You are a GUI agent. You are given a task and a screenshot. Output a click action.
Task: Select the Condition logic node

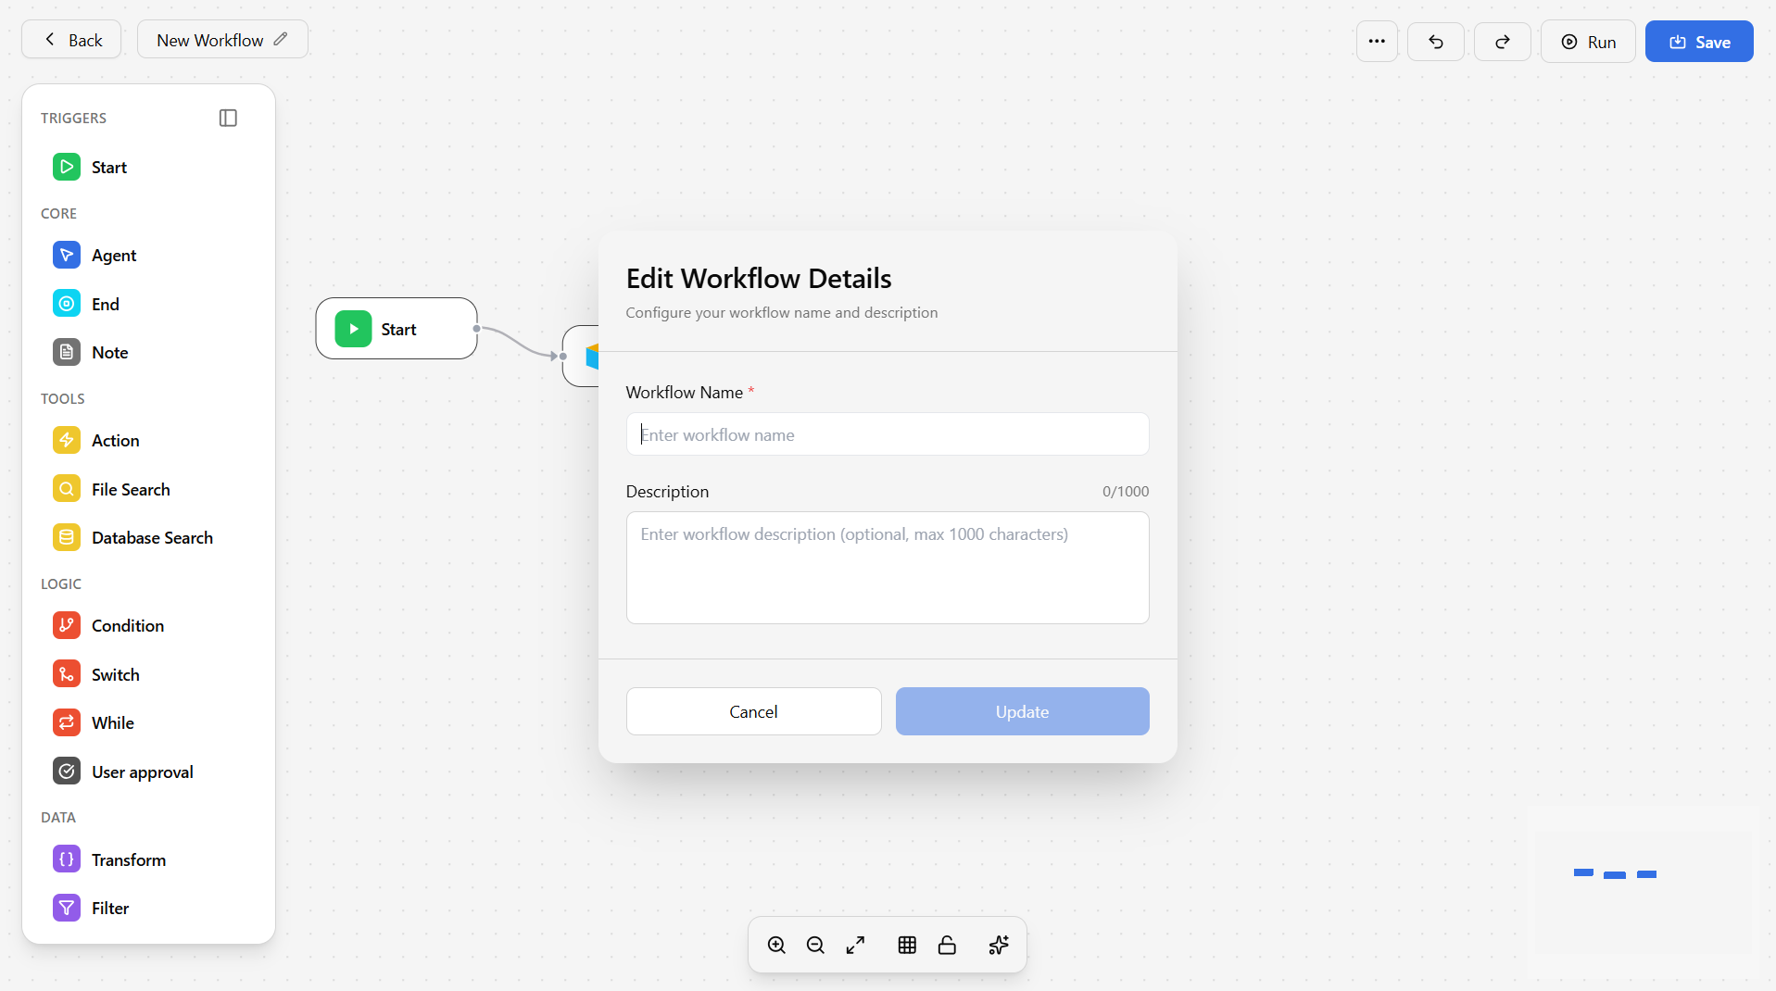(127, 626)
